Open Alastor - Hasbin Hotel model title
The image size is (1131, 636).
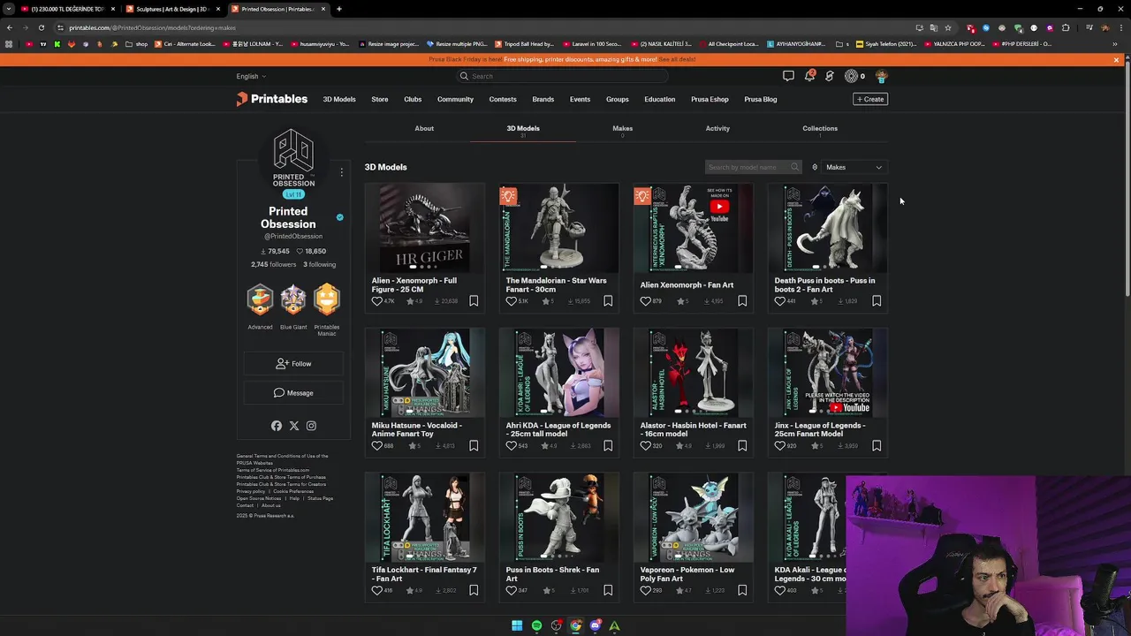point(693,429)
